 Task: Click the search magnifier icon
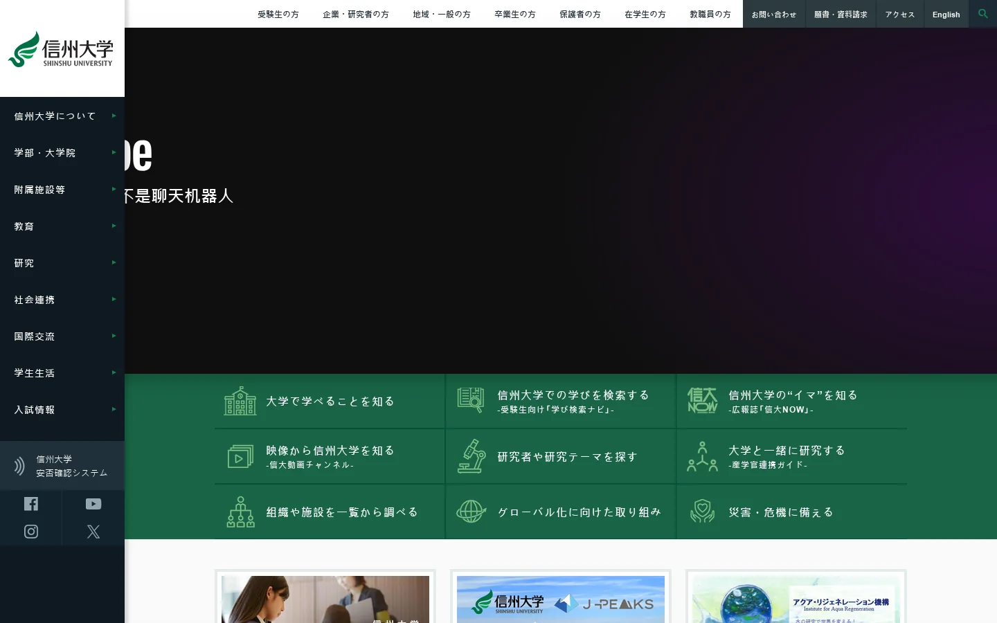(x=982, y=14)
